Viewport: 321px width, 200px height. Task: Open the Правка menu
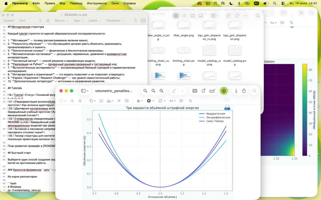tap(50, 3)
